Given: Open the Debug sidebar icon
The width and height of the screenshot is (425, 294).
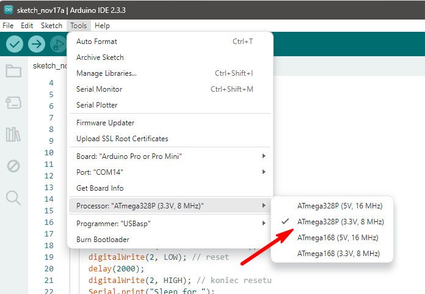Looking at the screenshot, I should tap(13, 166).
